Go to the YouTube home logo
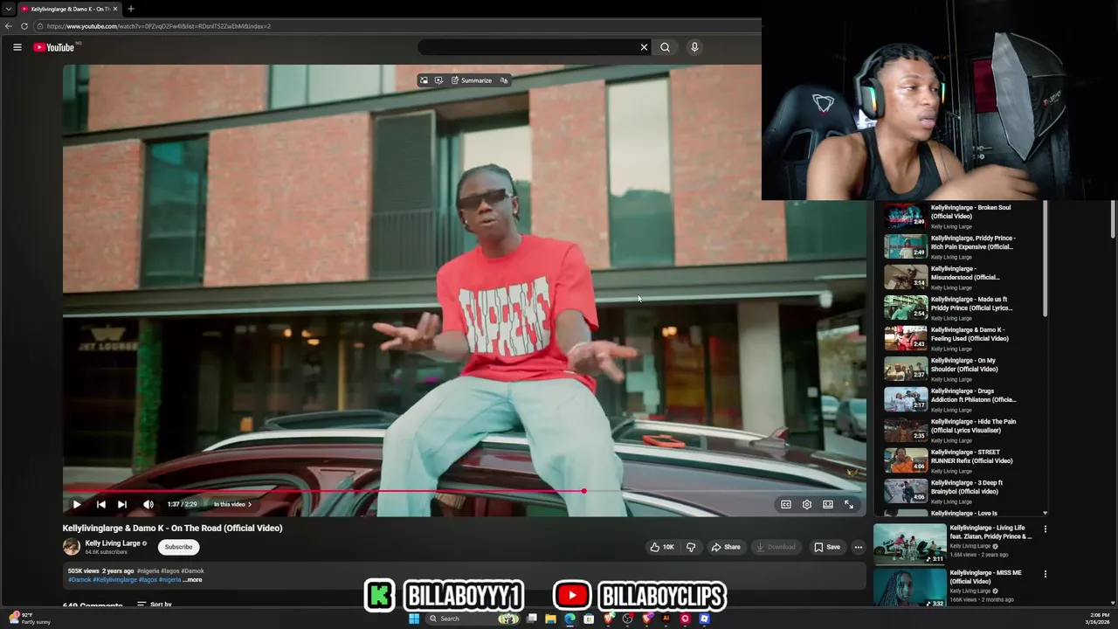This screenshot has height=629, width=1118. 54,47
